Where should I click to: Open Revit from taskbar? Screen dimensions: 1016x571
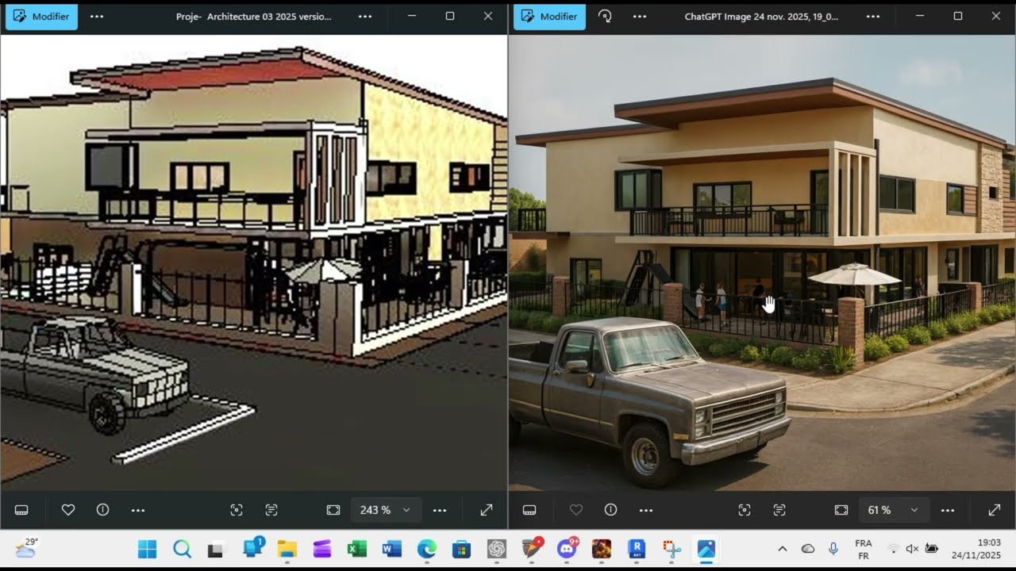637,549
